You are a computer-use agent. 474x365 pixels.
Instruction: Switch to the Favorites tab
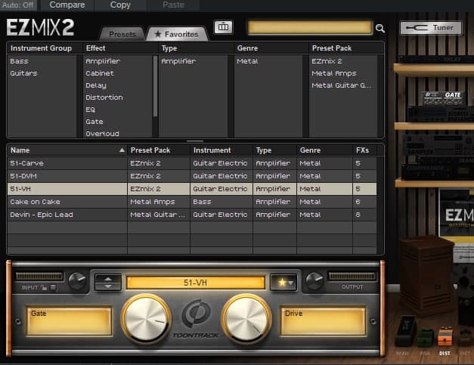point(177,34)
